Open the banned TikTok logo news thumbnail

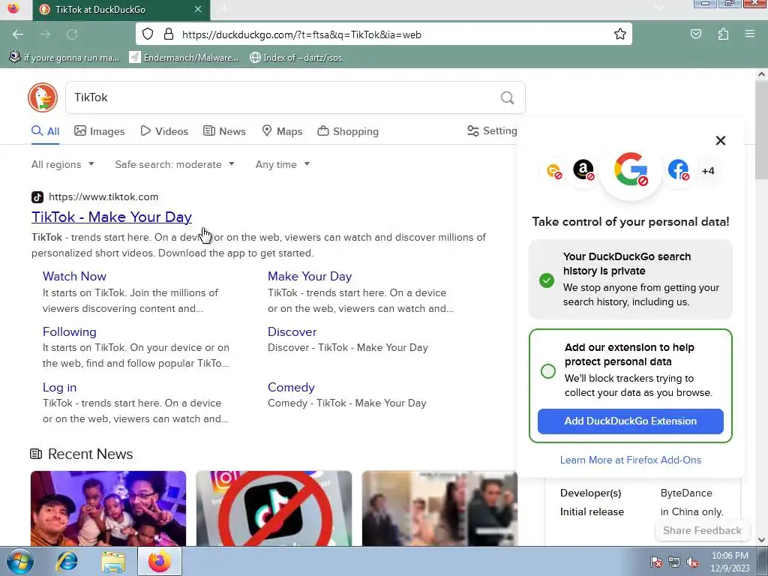pos(274,508)
